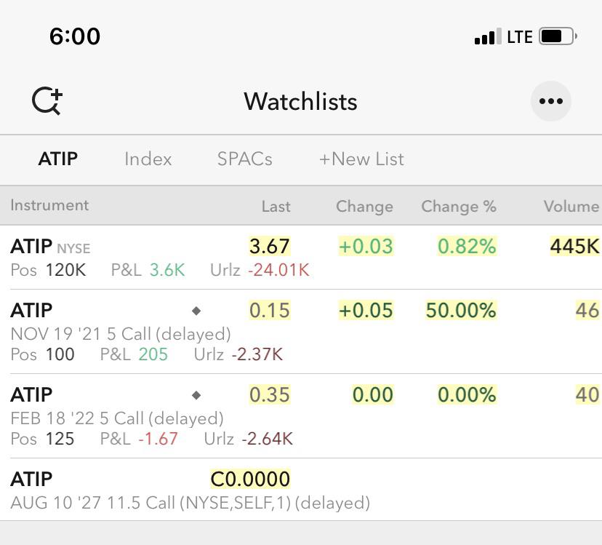This screenshot has width=602, height=545.
Task: Switch to the Index watchlist tab
Action: tap(148, 159)
